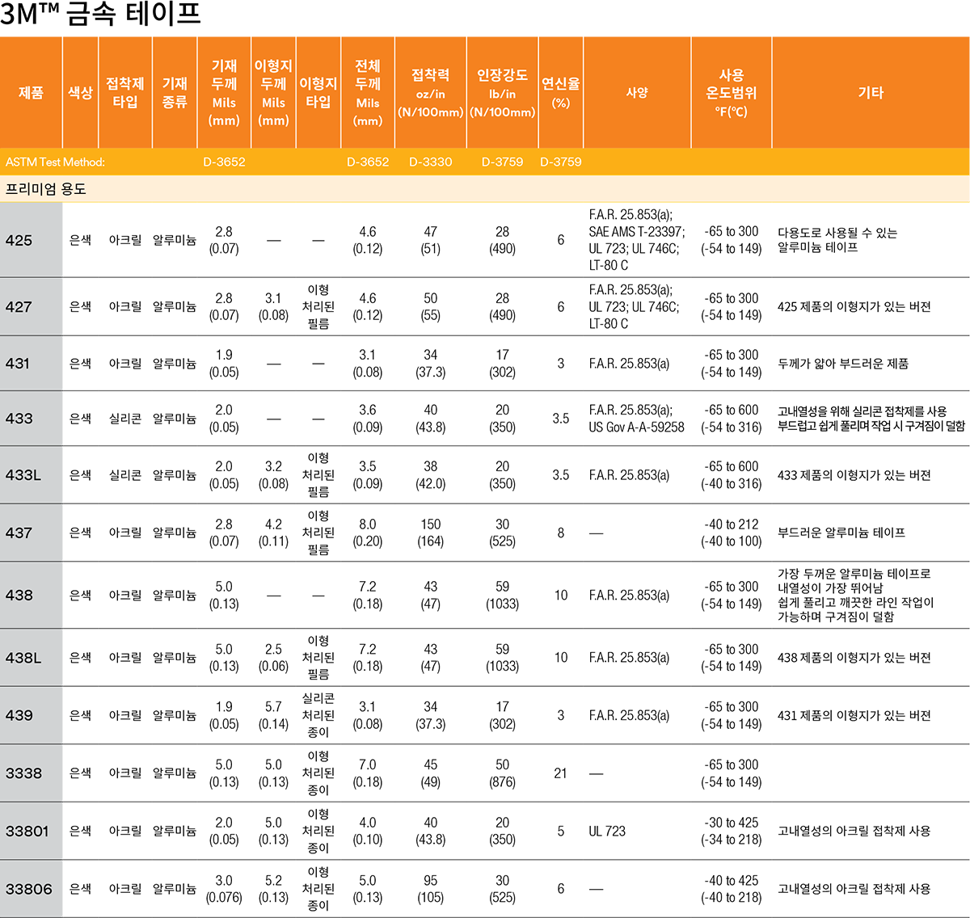Select the 기타 column header
The width and height of the screenshot is (970, 918).
871,93
